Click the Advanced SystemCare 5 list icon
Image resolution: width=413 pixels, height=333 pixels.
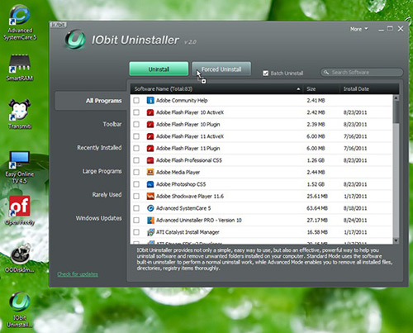click(150, 208)
